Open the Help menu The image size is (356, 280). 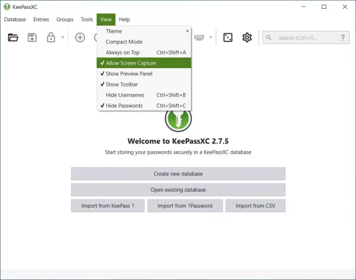(125, 20)
